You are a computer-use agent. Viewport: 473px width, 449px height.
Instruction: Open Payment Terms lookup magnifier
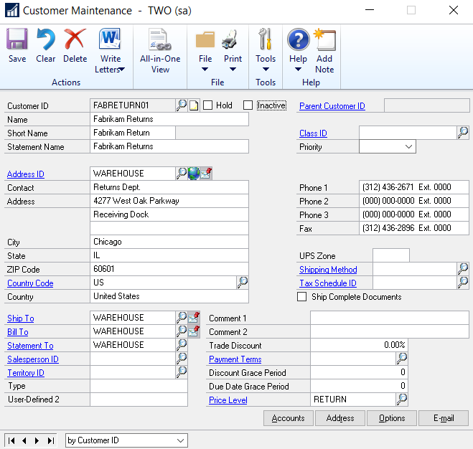(x=402, y=358)
